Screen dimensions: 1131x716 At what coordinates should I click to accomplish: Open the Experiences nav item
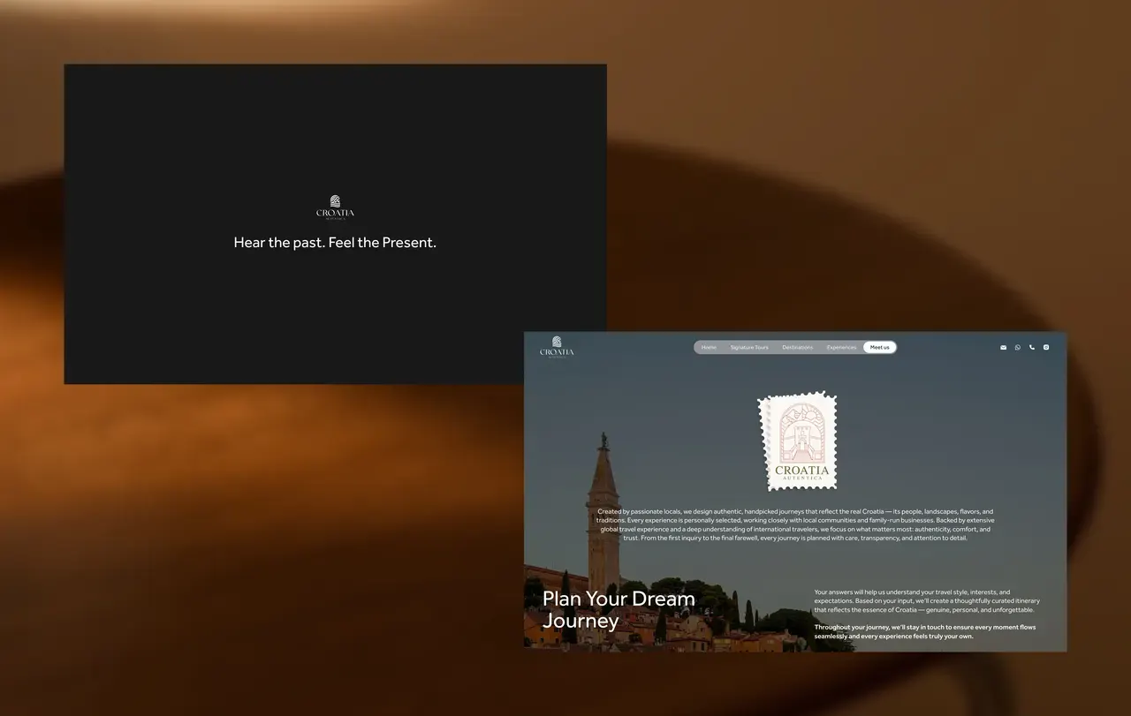pos(841,348)
